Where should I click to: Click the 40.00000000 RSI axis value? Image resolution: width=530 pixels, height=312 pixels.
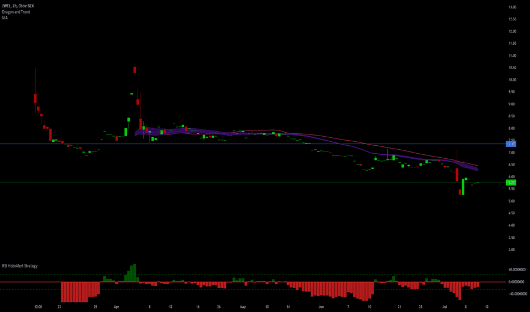517,270
